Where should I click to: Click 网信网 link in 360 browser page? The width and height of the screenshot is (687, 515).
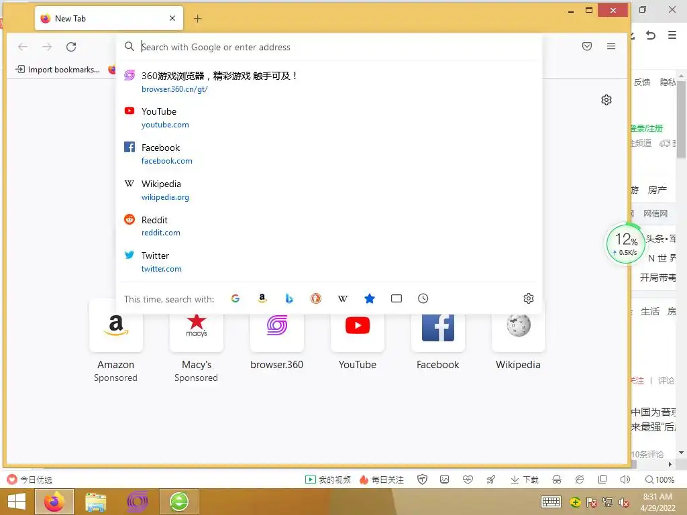click(655, 213)
